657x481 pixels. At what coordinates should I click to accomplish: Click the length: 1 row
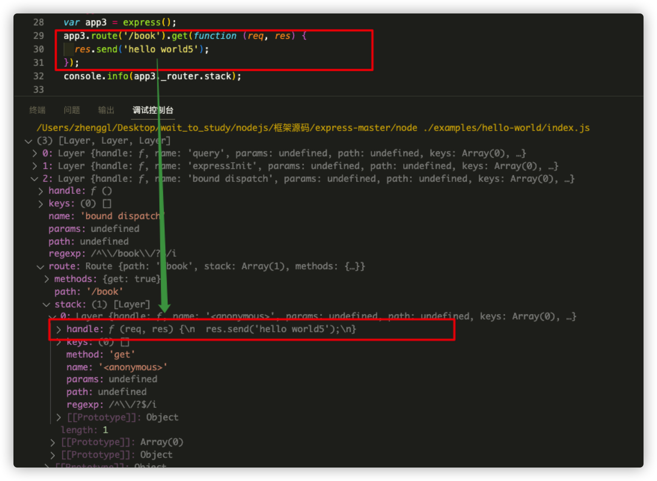84,430
